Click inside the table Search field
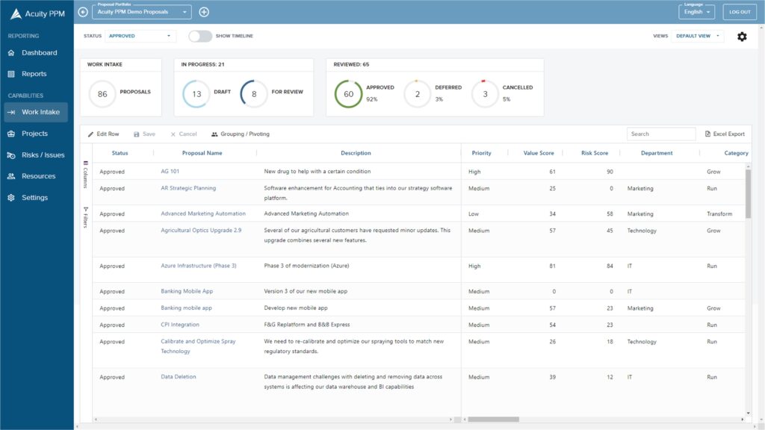 coord(660,133)
